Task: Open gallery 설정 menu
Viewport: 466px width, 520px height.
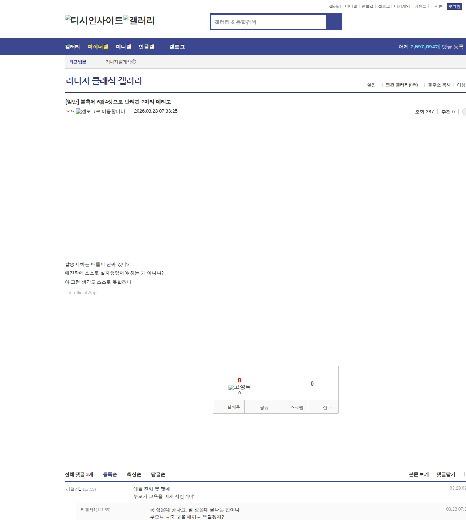Action: pyautogui.click(x=371, y=85)
